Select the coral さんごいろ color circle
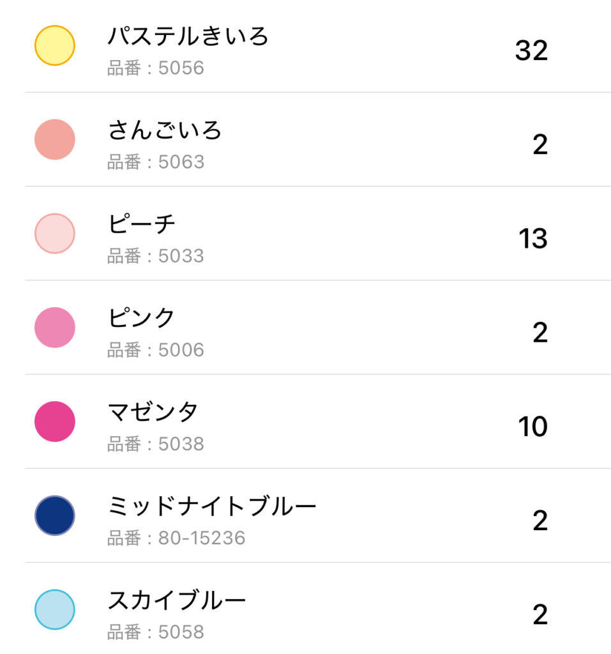Image resolution: width=611 pixels, height=654 pixels. [55, 139]
